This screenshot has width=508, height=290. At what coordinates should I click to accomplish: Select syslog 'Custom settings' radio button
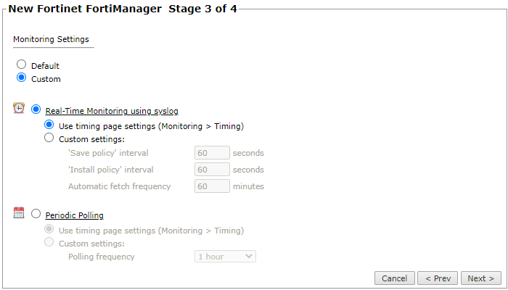[x=49, y=137]
